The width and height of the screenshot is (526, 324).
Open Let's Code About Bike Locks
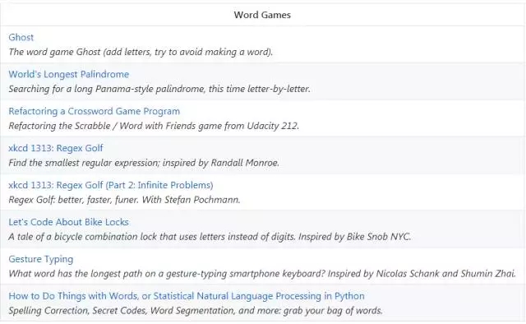pyautogui.click(x=68, y=222)
